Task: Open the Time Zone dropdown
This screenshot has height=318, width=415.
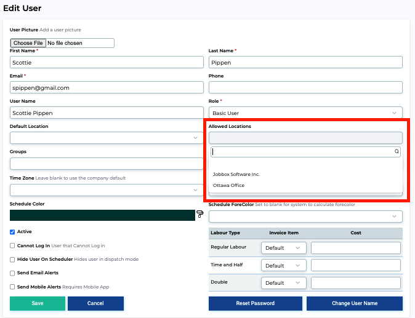Action: (107, 190)
